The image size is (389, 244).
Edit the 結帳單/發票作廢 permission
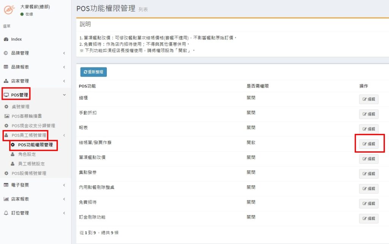369,144
